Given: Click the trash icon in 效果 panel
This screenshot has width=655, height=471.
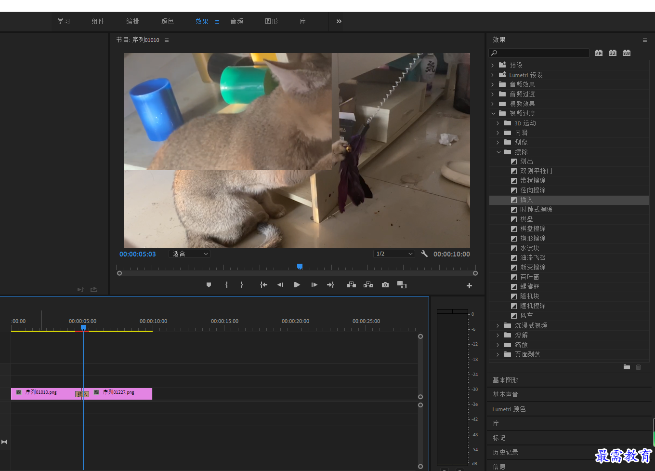Looking at the screenshot, I should [x=639, y=367].
